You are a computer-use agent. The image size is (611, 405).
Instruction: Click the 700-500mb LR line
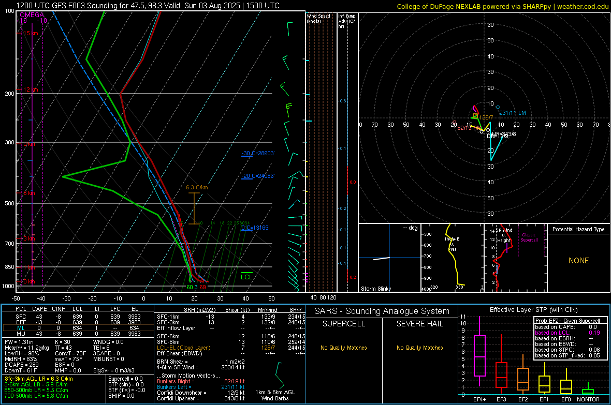pyautogui.click(x=36, y=396)
